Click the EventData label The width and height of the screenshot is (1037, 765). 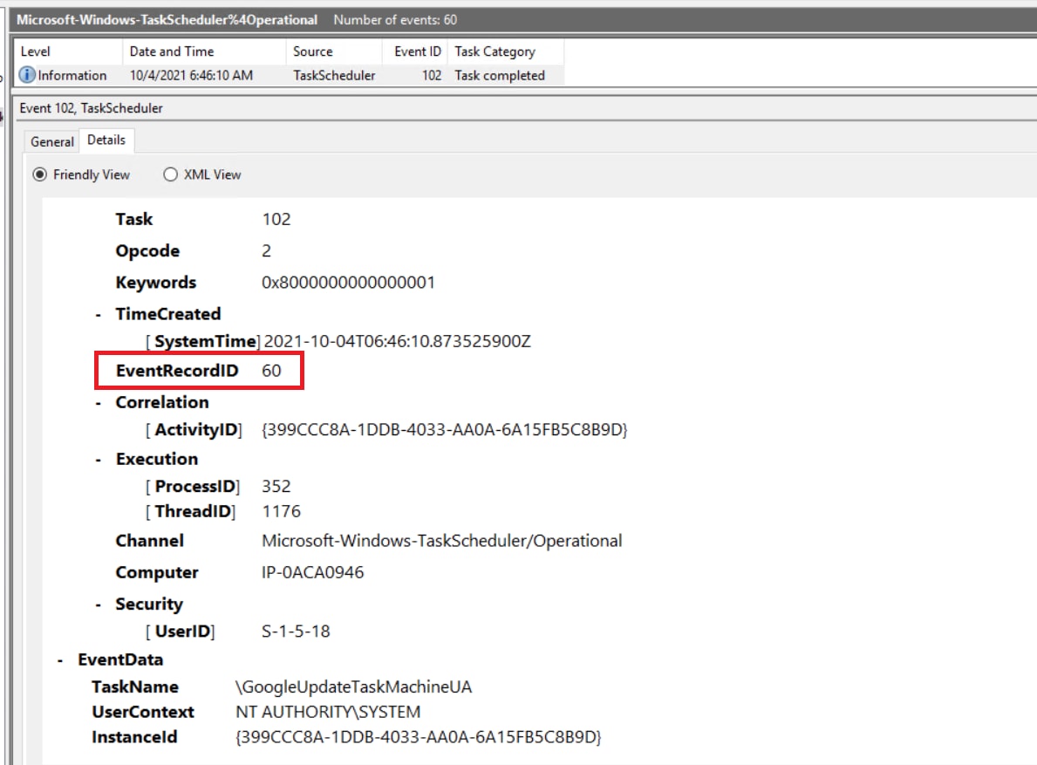[x=120, y=659]
